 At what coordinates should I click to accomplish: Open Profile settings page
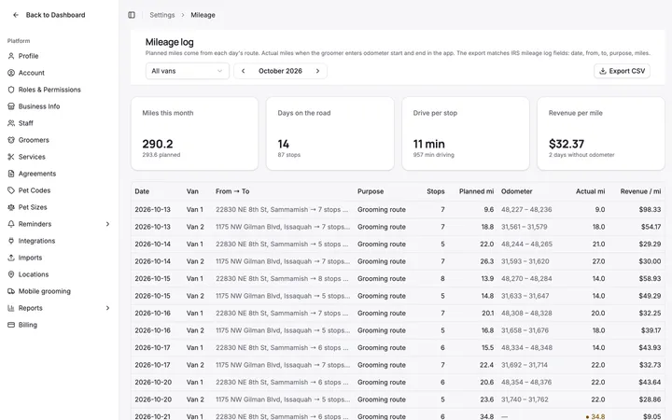28,56
